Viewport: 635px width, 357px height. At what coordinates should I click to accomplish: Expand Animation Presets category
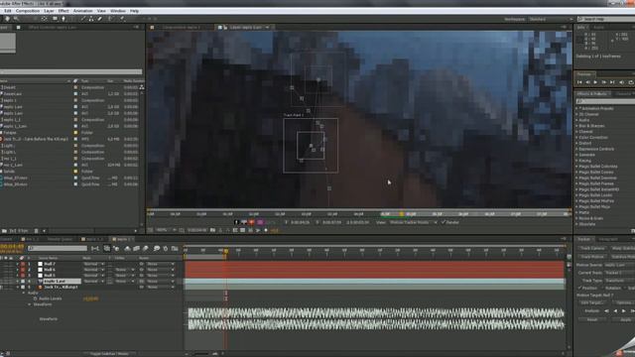pos(576,108)
